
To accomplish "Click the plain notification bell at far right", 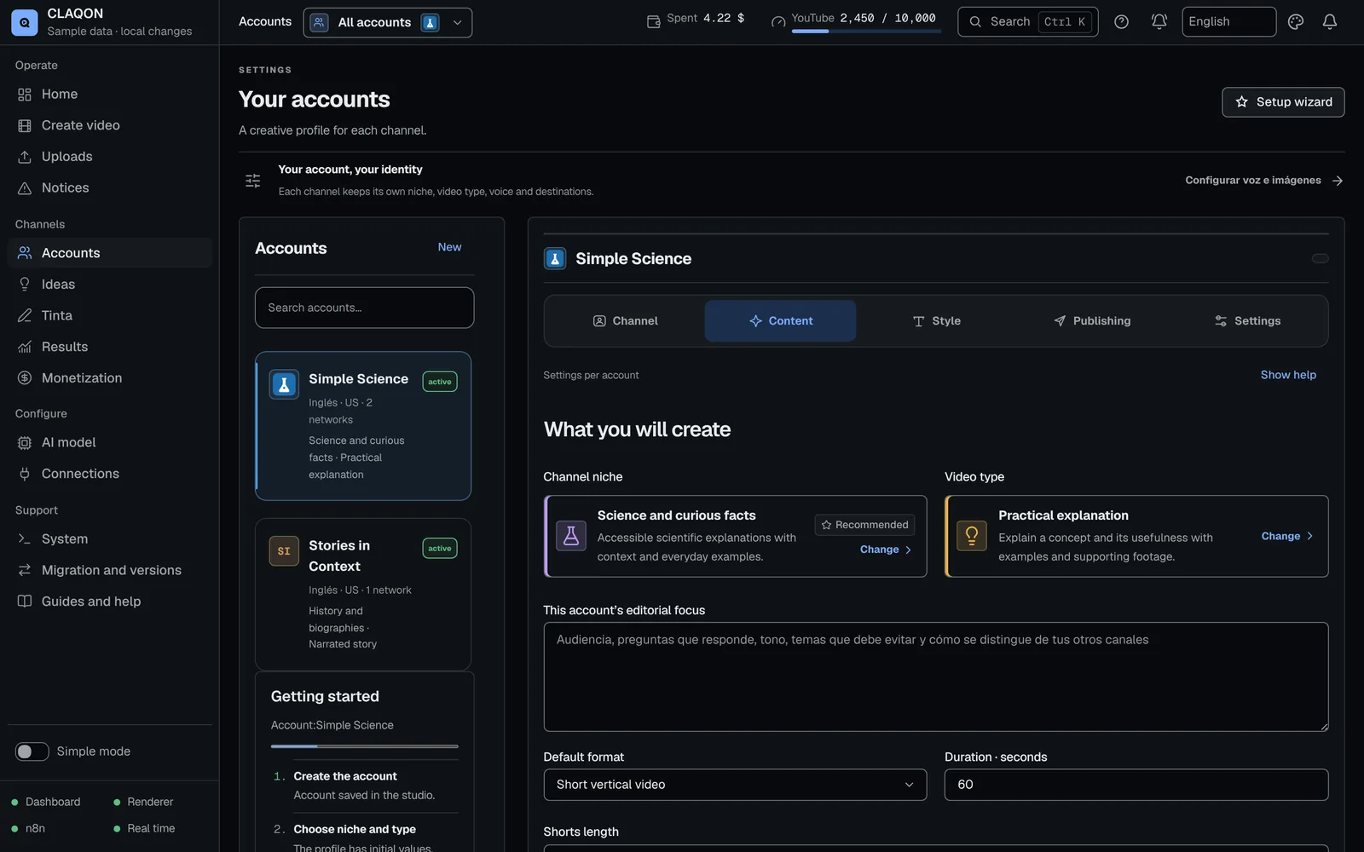I will click(x=1330, y=22).
